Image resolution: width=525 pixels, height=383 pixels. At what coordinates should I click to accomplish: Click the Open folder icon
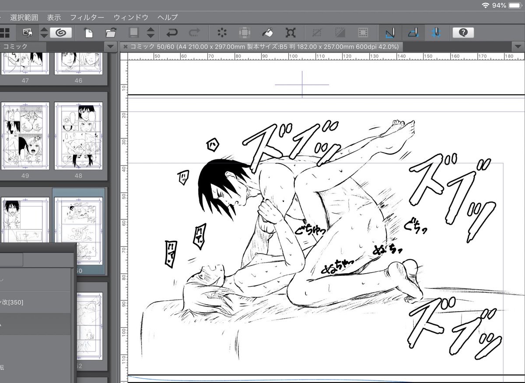click(111, 32)
